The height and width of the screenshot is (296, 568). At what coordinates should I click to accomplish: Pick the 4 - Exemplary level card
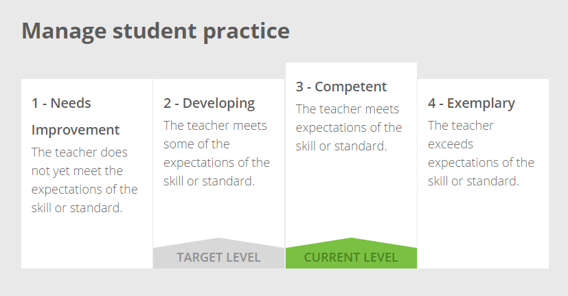click(484, 174)
